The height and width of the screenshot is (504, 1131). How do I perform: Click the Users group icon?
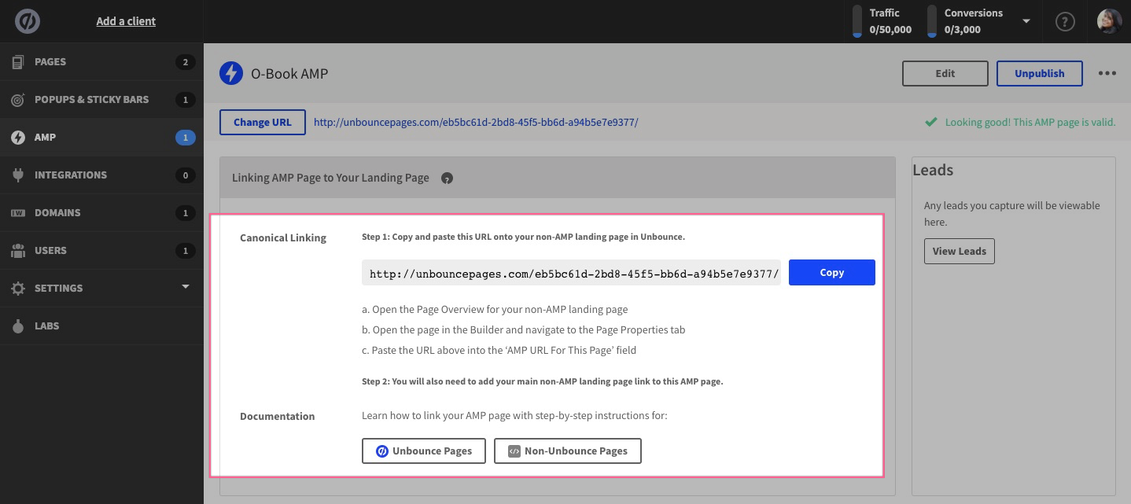pos(18,251)
